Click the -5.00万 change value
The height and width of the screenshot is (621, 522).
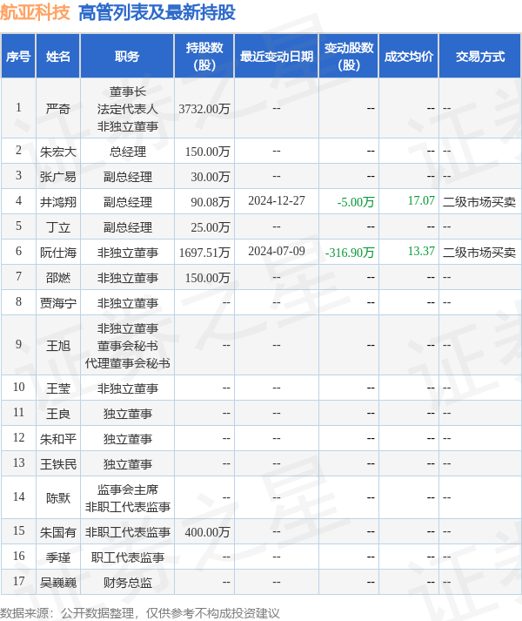(355, 202)
